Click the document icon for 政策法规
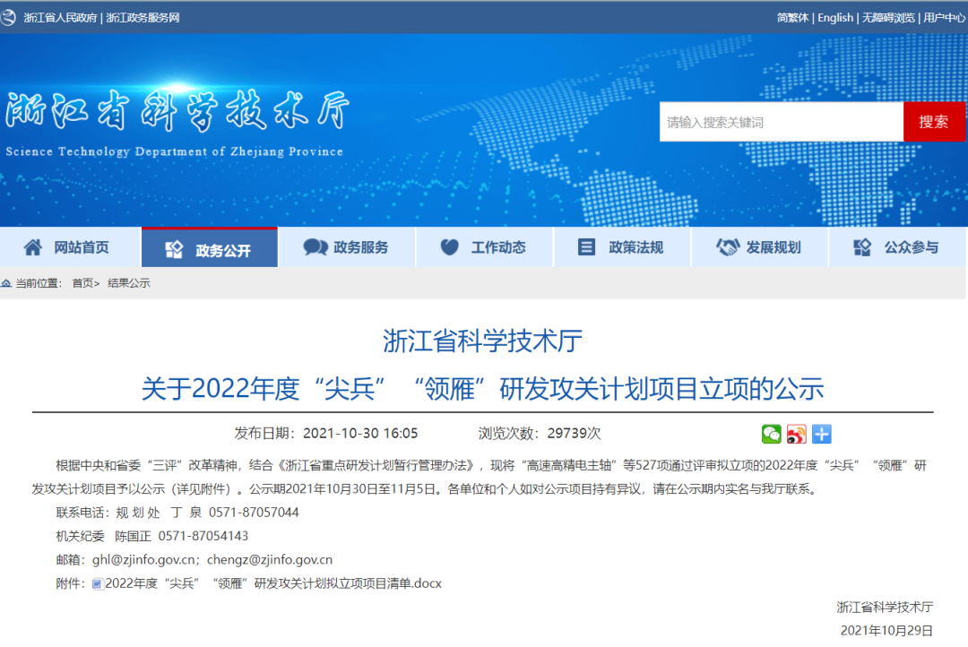968x647 pixels. 587,247
